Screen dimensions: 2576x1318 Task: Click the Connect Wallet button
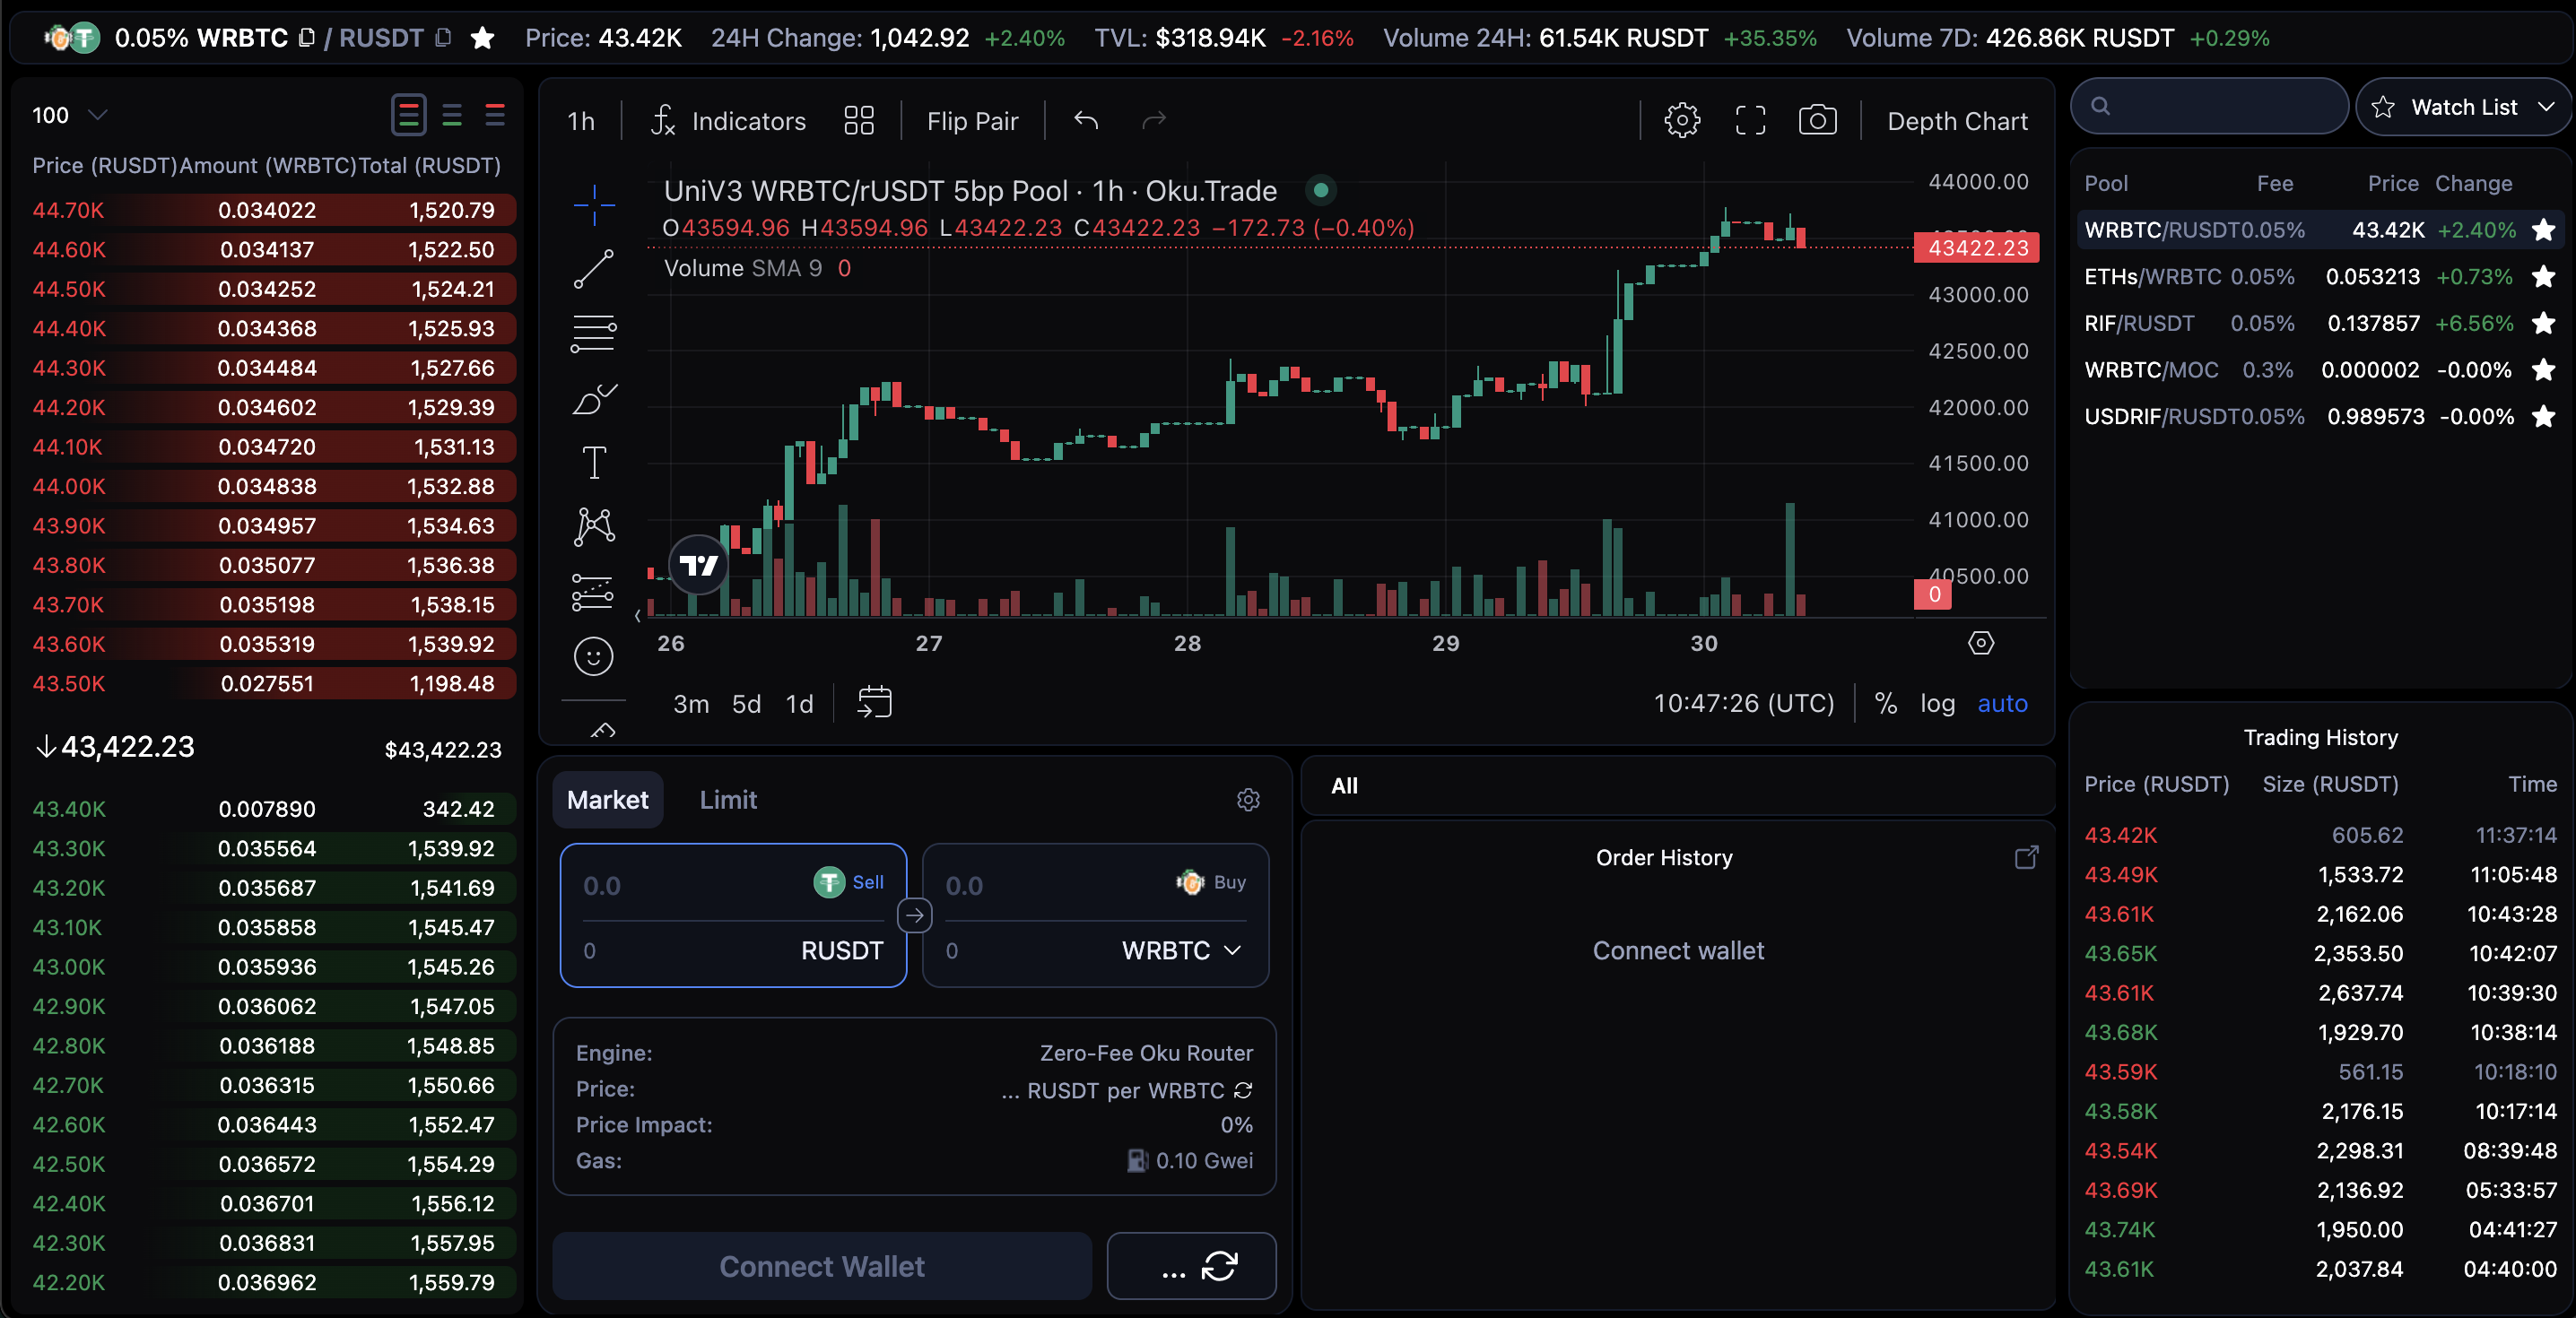[x=822, y=1266]
